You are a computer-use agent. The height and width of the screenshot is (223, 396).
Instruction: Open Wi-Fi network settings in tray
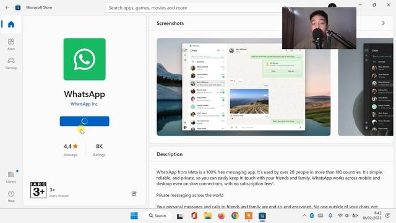coord(340,216)
